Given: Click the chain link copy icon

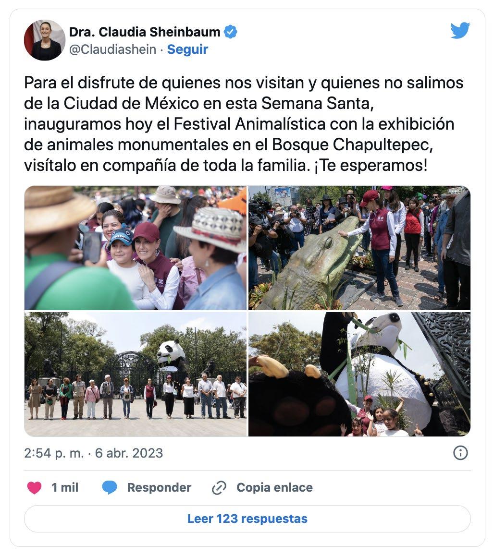Looking at the screenshot, I should click(x=219, y=488).
